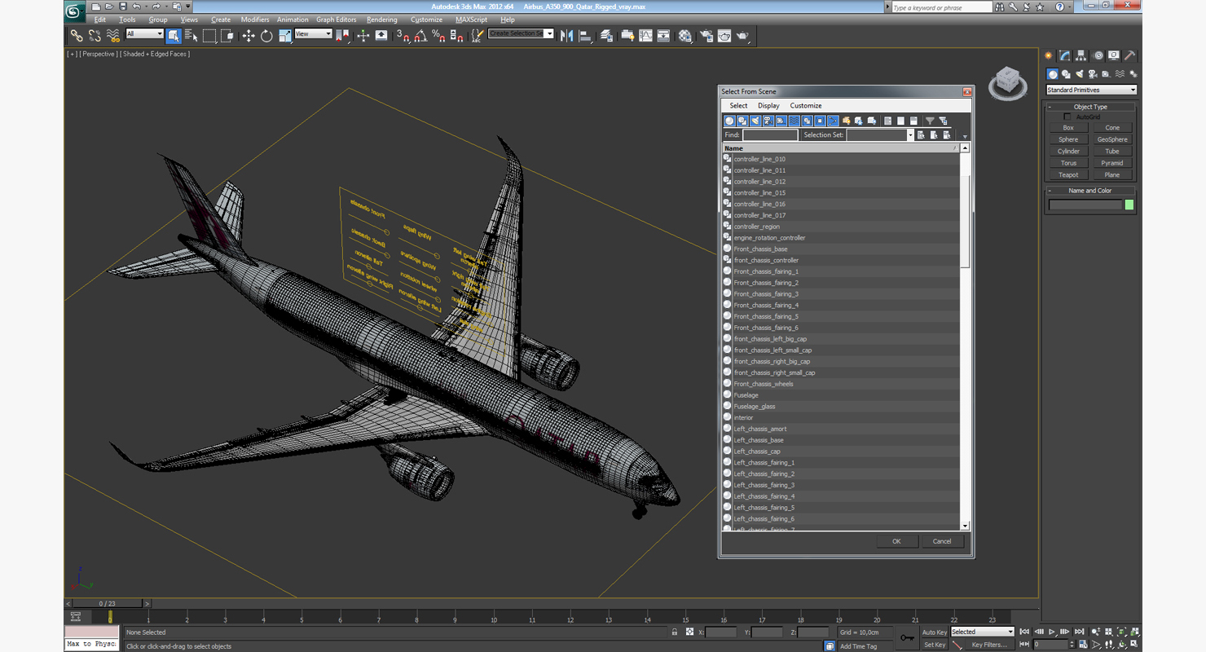Click the Auto Key button
The image size is (1206, 652).
pos(935,632)
